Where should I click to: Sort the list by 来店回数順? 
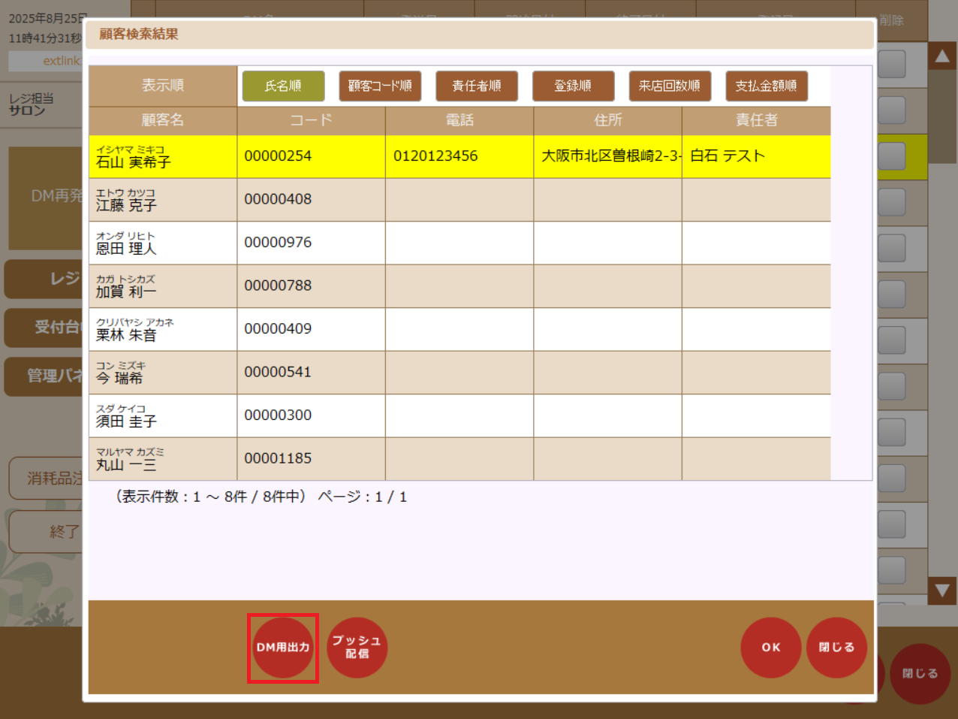point(670,86)
